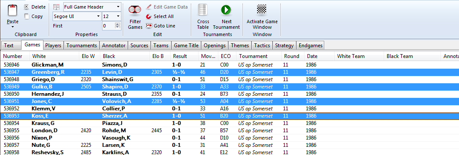Viewport: 459px width, 155px height.
Task: Sort by the Elo W column header
Action: [90, 56]
